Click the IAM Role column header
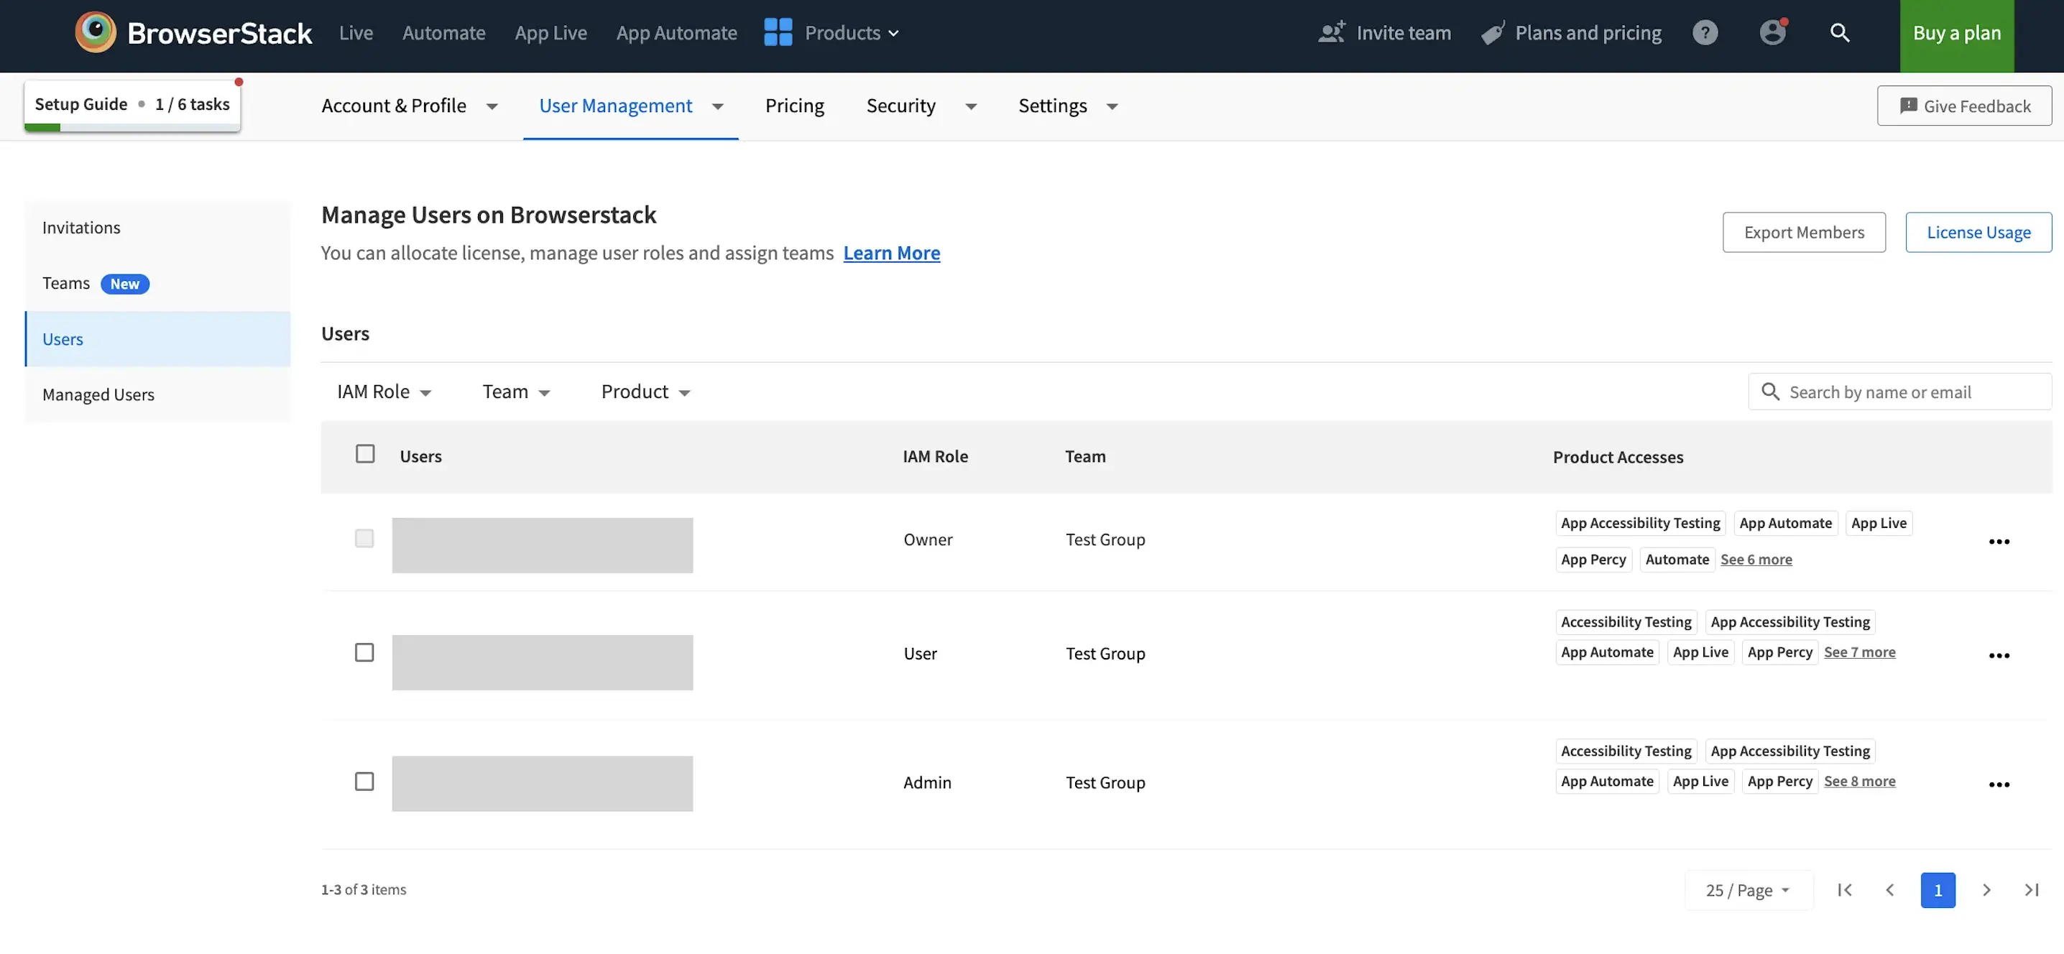 click(x=935, y=455)
